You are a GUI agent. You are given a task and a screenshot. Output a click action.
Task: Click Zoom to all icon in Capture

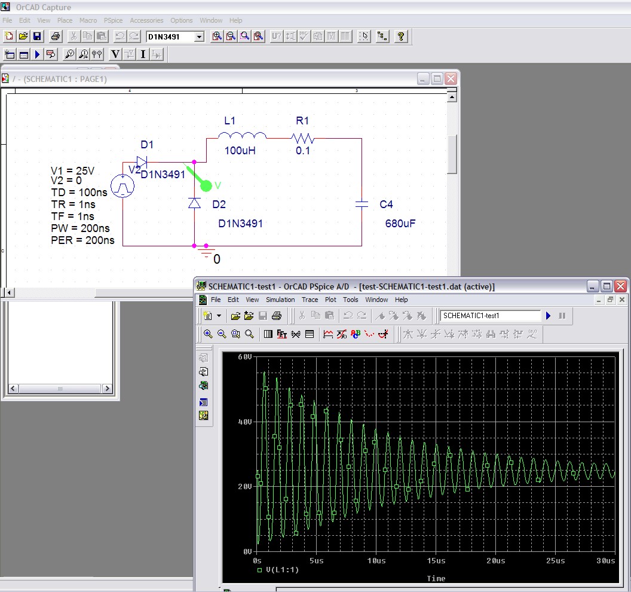tap(258, 36)
